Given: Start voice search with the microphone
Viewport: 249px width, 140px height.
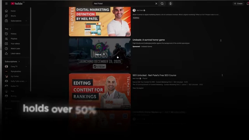Looking at the screenshot, I should click(170, 3).
